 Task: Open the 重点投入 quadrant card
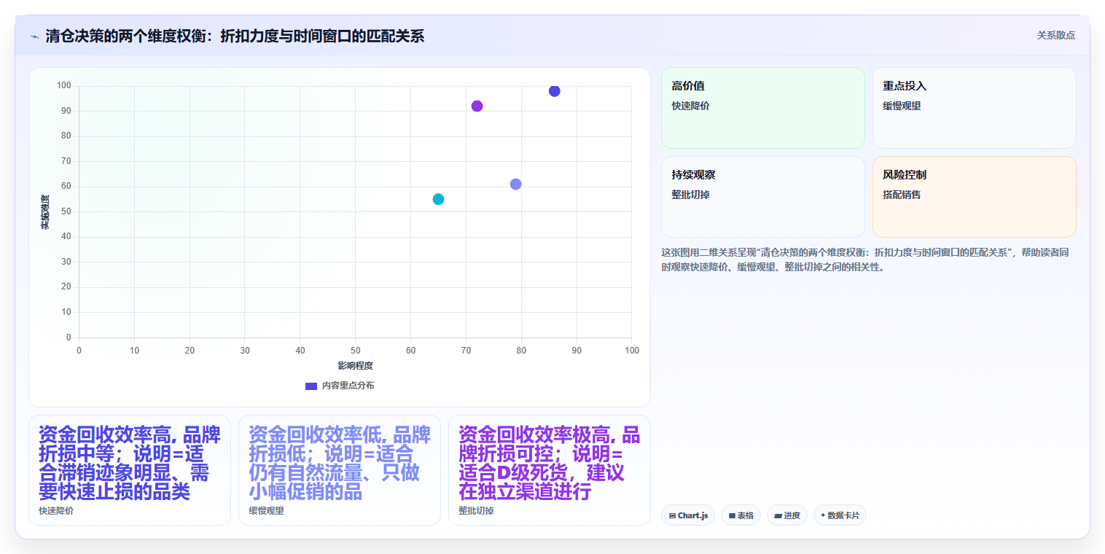(x=974, y=108)
